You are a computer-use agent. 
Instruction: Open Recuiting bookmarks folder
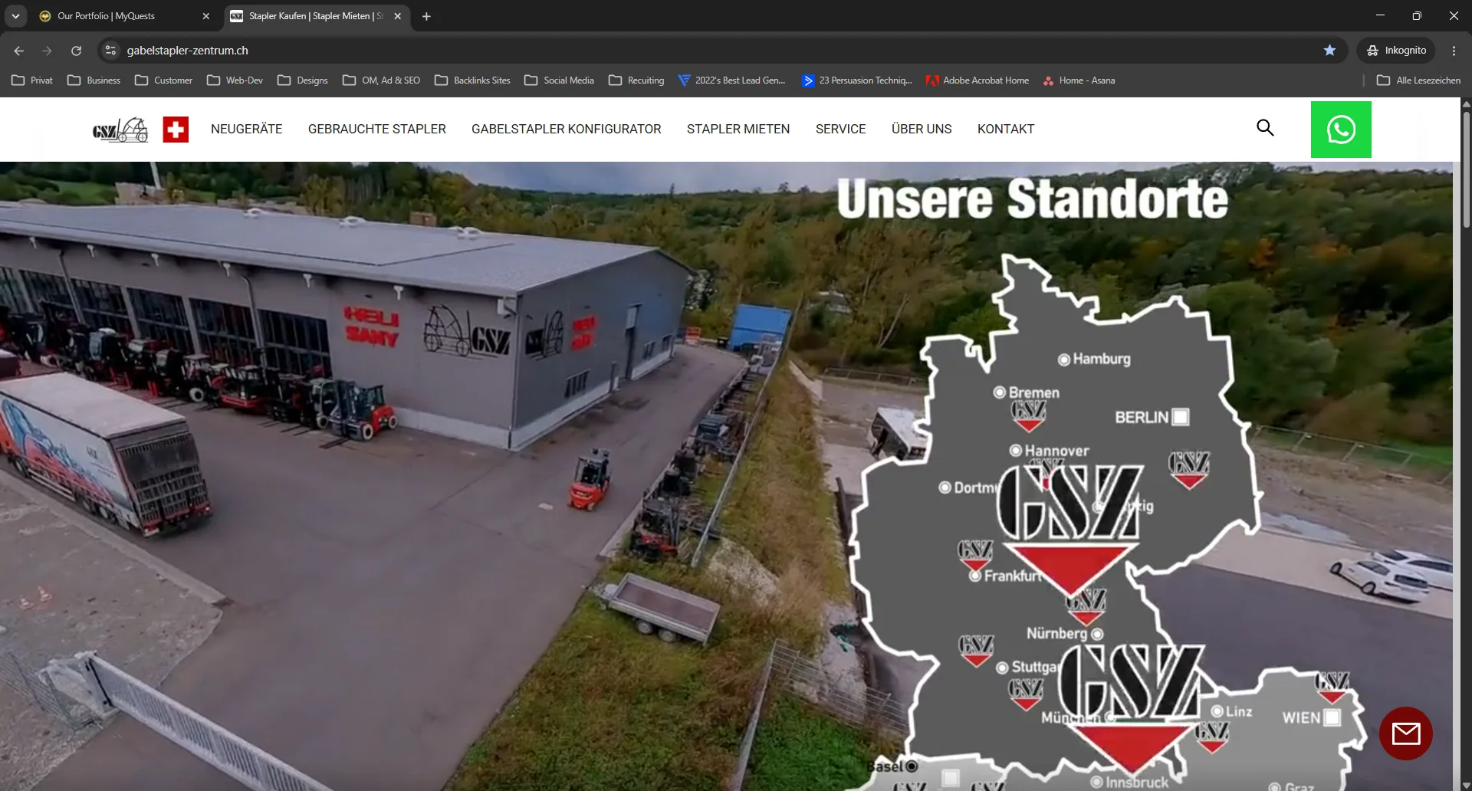[637, 80]
